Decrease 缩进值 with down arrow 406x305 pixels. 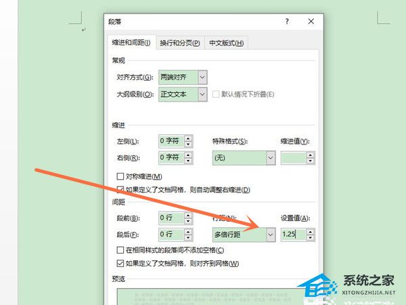click(311, 161)
